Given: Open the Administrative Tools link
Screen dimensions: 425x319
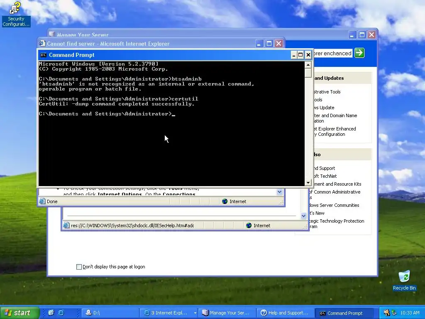Looking at the screenshot, I should 327,92.
